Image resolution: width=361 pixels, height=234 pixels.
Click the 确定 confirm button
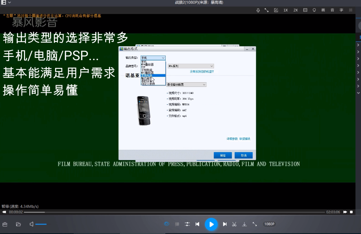[223, 155]
